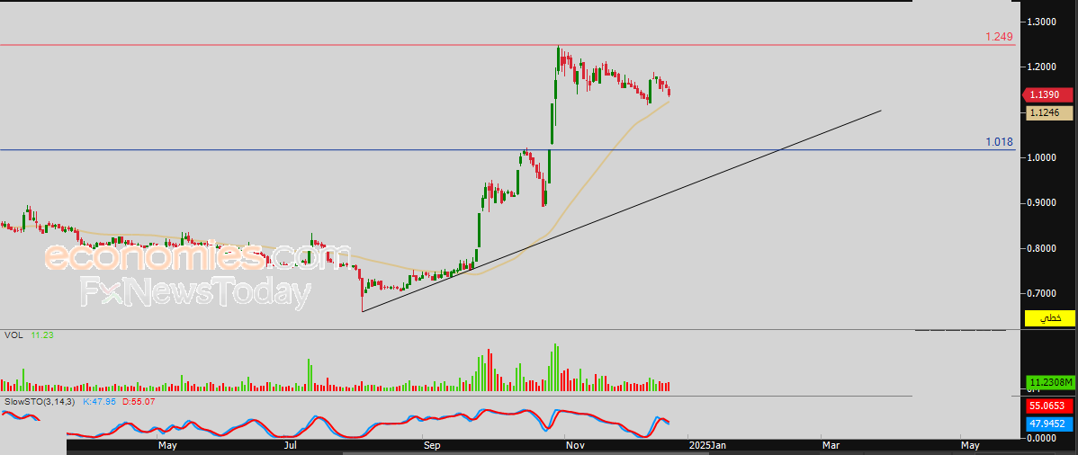Select the 1.018 support level label

pyautogui.click(x=999, y=141)
